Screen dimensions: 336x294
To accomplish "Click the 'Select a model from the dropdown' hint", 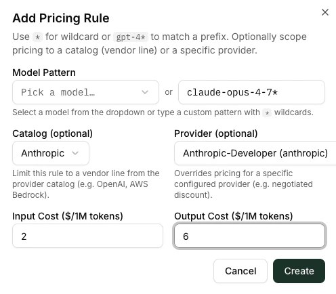I will [x=163, y=112].
